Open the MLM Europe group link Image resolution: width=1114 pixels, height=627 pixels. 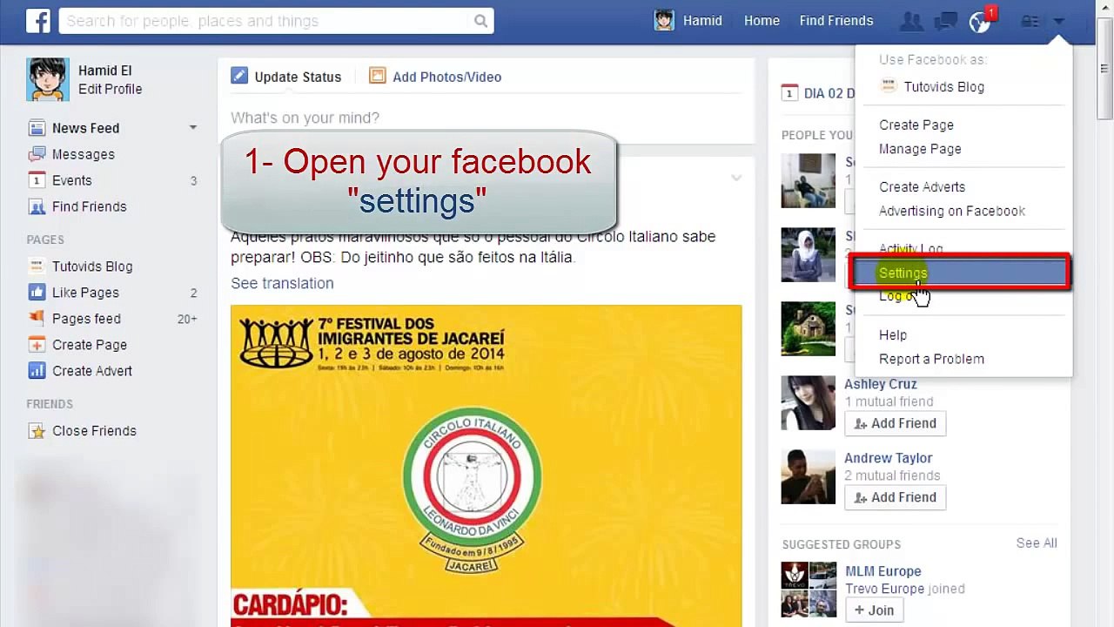click(x=883, y=571)
